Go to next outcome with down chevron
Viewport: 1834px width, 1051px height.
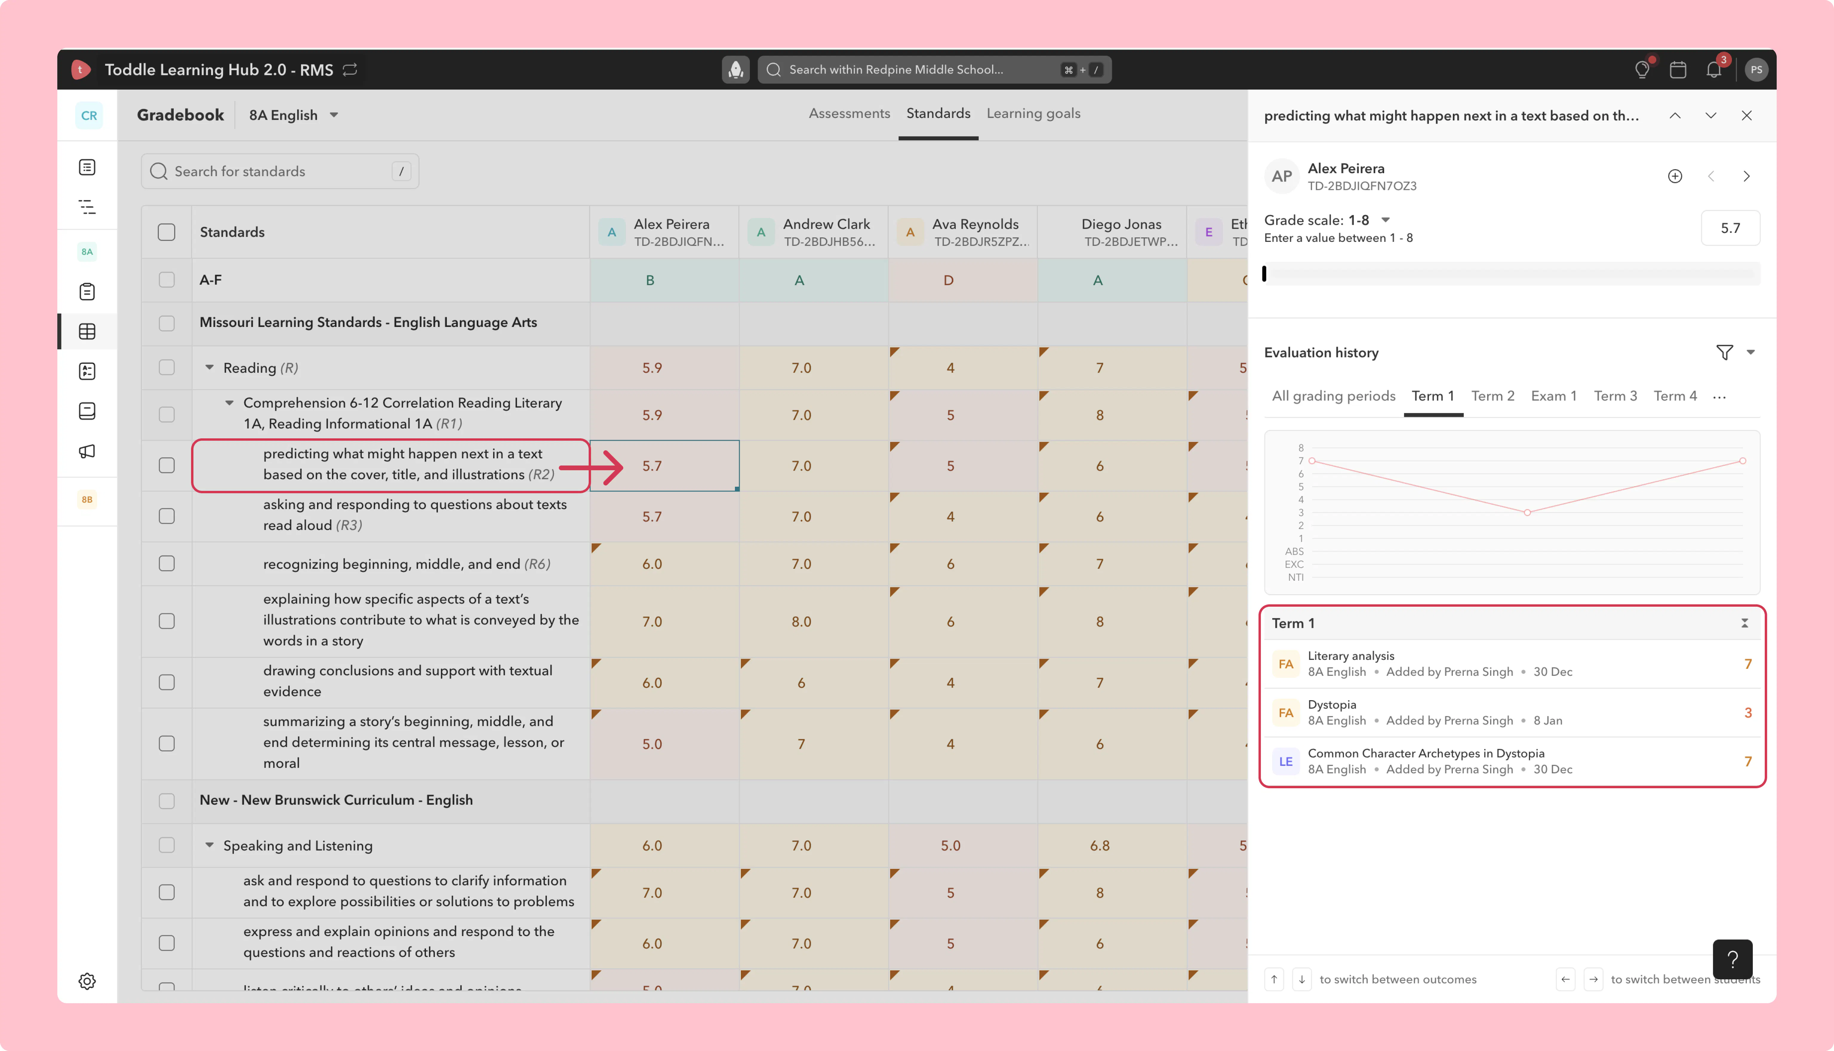pyautogui.click(x=1711, y=116)
